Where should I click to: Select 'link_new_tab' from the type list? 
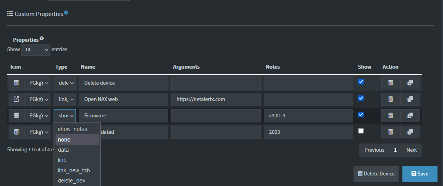click(74, 170)
